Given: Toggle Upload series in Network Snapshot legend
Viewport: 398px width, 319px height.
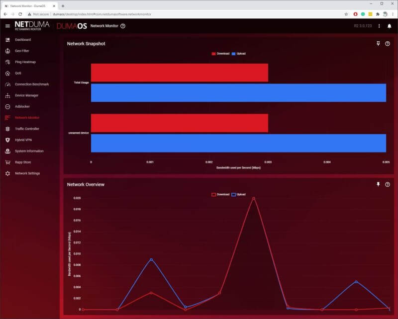Looking at the screenshot, I should (x=239, y=54).
